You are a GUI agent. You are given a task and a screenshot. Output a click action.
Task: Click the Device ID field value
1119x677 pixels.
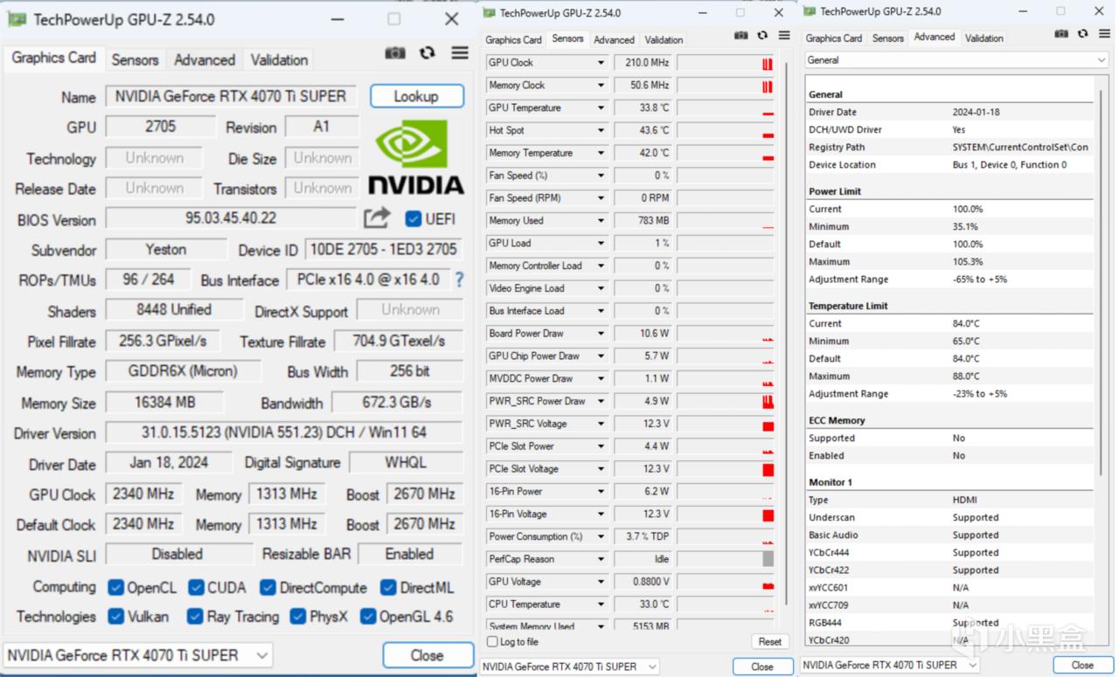pos(384,250)
